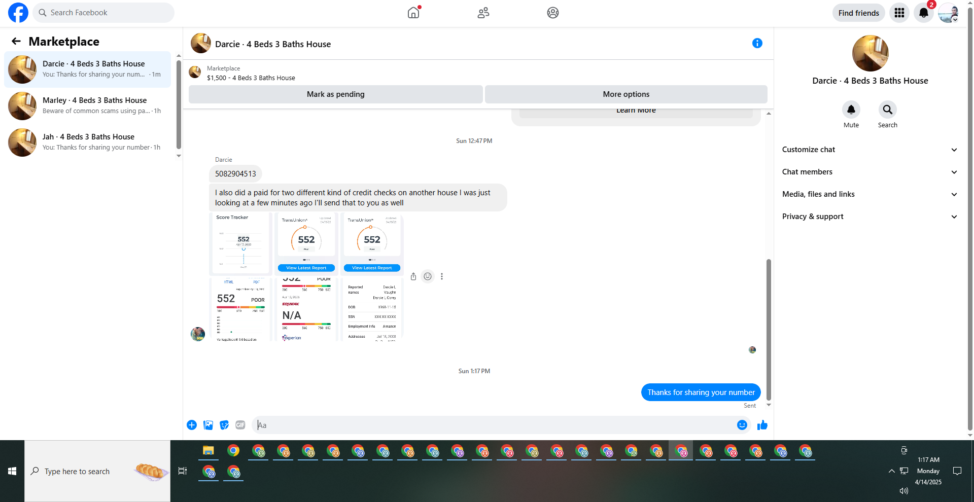Open the Friends icon in top bar
This screenshot has width=974, height=502.
pos(483,13)
